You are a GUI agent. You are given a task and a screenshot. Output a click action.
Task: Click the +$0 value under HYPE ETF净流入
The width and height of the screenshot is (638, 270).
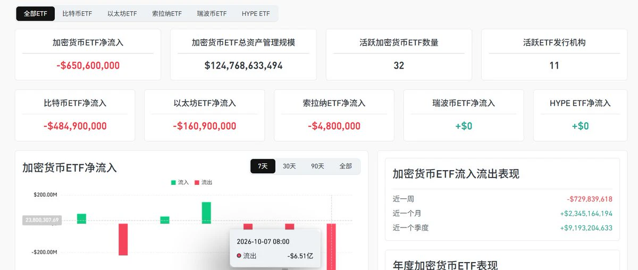click(580, 126)
